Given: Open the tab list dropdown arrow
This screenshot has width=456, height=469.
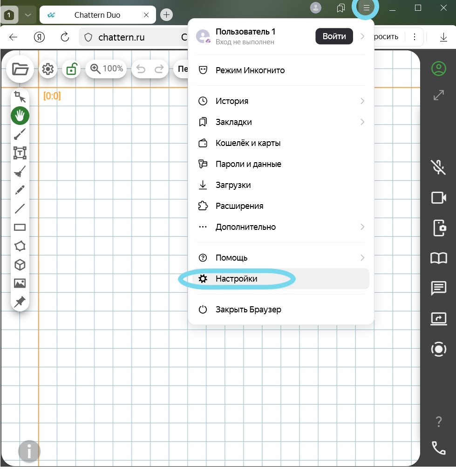Looking at the screenshot, I should (28, 15).
